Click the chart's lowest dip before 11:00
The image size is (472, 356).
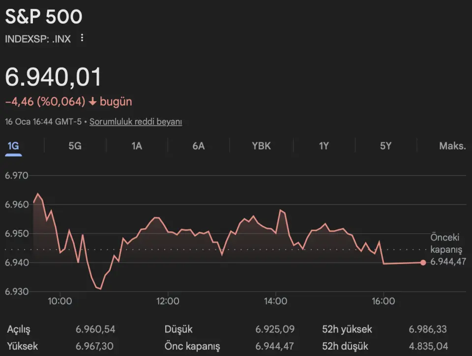[100, 289]
